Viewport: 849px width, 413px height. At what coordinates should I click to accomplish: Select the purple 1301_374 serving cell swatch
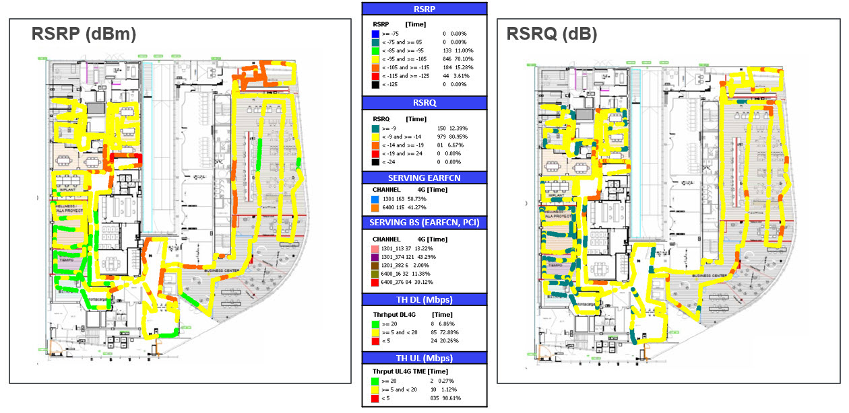coord(375,258)
